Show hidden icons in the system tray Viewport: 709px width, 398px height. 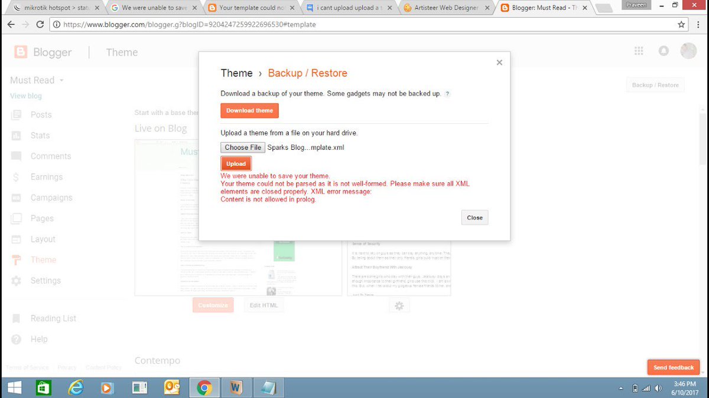click(x=621, y=388)
